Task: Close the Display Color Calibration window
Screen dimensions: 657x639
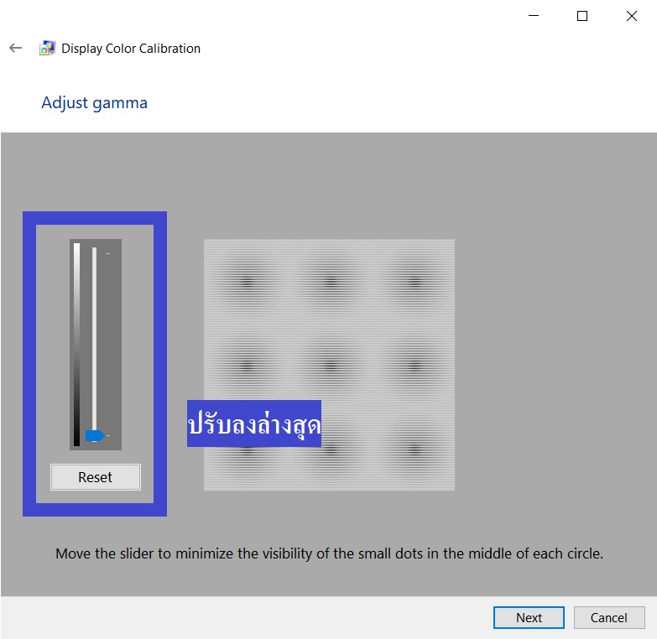Action: coord(632,16)
